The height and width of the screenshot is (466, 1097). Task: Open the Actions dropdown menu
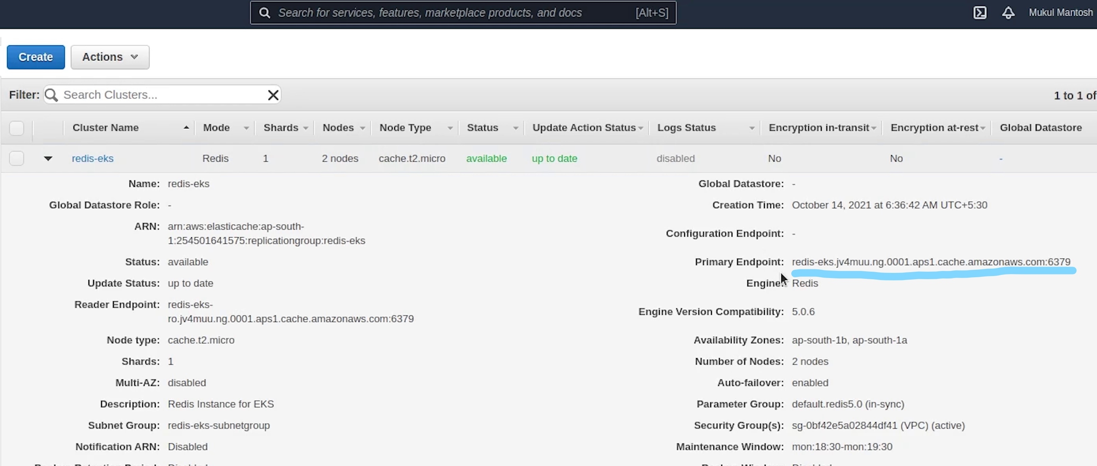coord(110,57)
